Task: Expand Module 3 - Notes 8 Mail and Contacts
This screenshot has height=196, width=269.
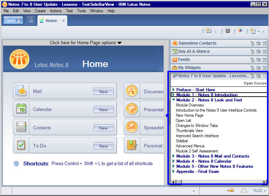Action: 174,156
